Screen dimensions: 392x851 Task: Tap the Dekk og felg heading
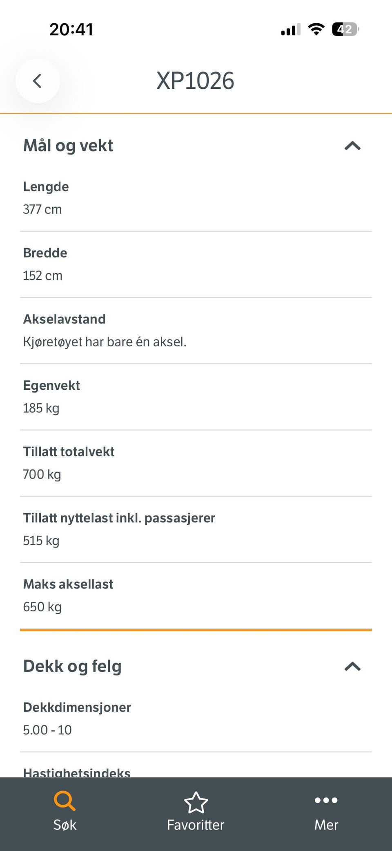pyautogui.click(x=72, y=666)
